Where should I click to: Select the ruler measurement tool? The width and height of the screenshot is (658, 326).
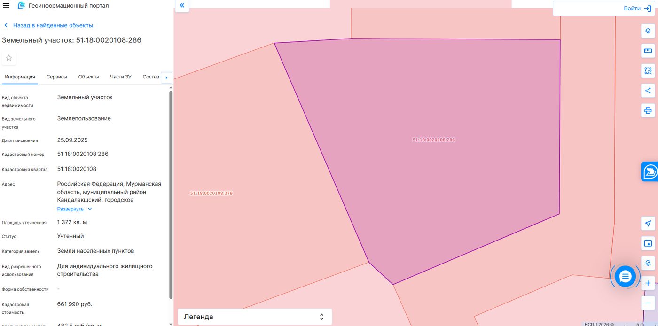(x=648, y=51)
